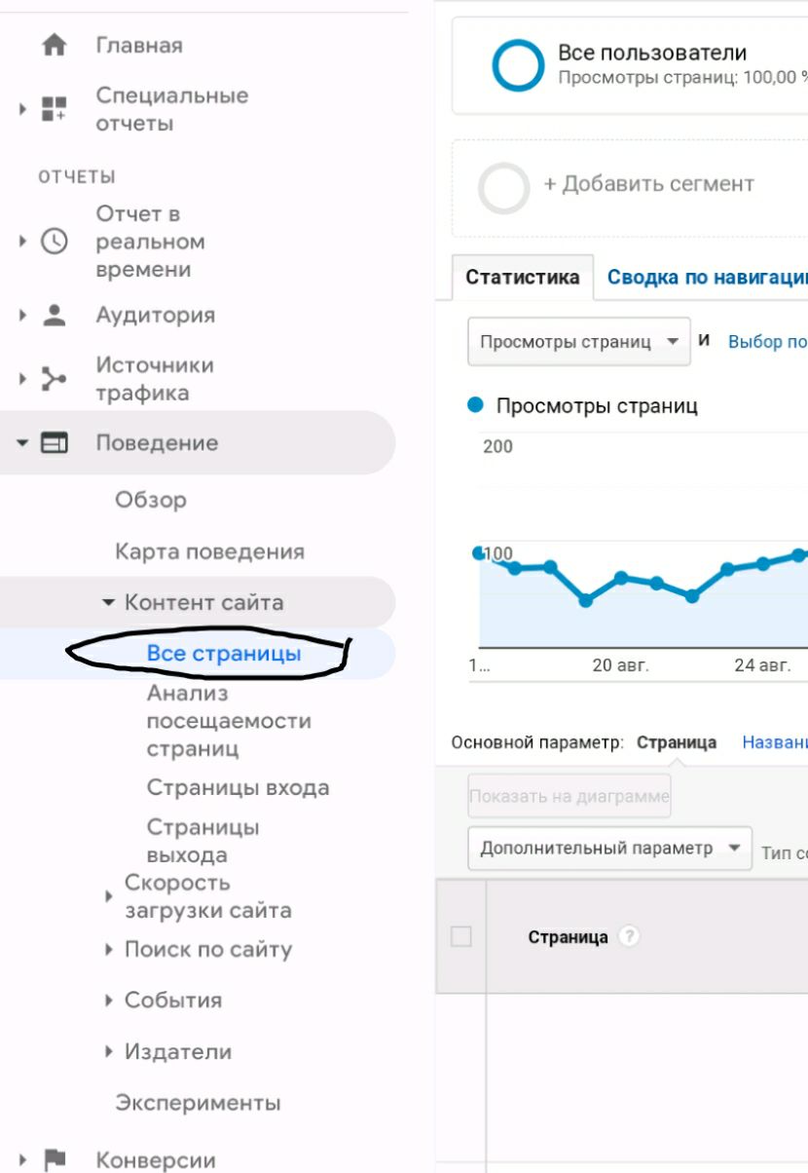The height and width of the screenshot is (1173, 808).
Task: Open the Страницы входа report
Action: pos(238,787)
